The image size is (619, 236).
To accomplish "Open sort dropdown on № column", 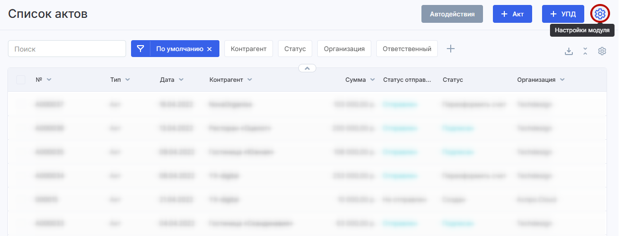I will 49,80.
